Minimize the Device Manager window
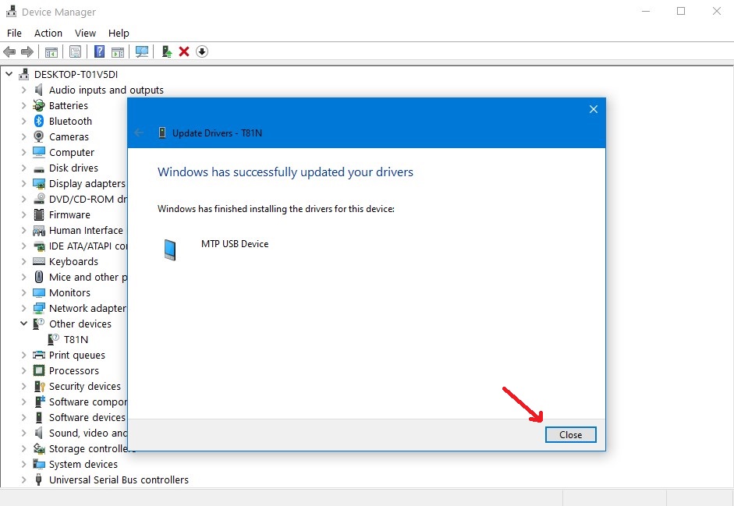Viewport: 734px width, 506px height. pyautogui.click(x=646, y=11)
